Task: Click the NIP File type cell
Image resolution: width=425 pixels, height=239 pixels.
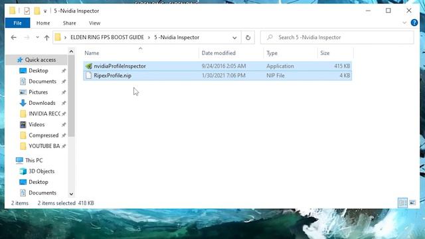Action: tap(276, 76)
